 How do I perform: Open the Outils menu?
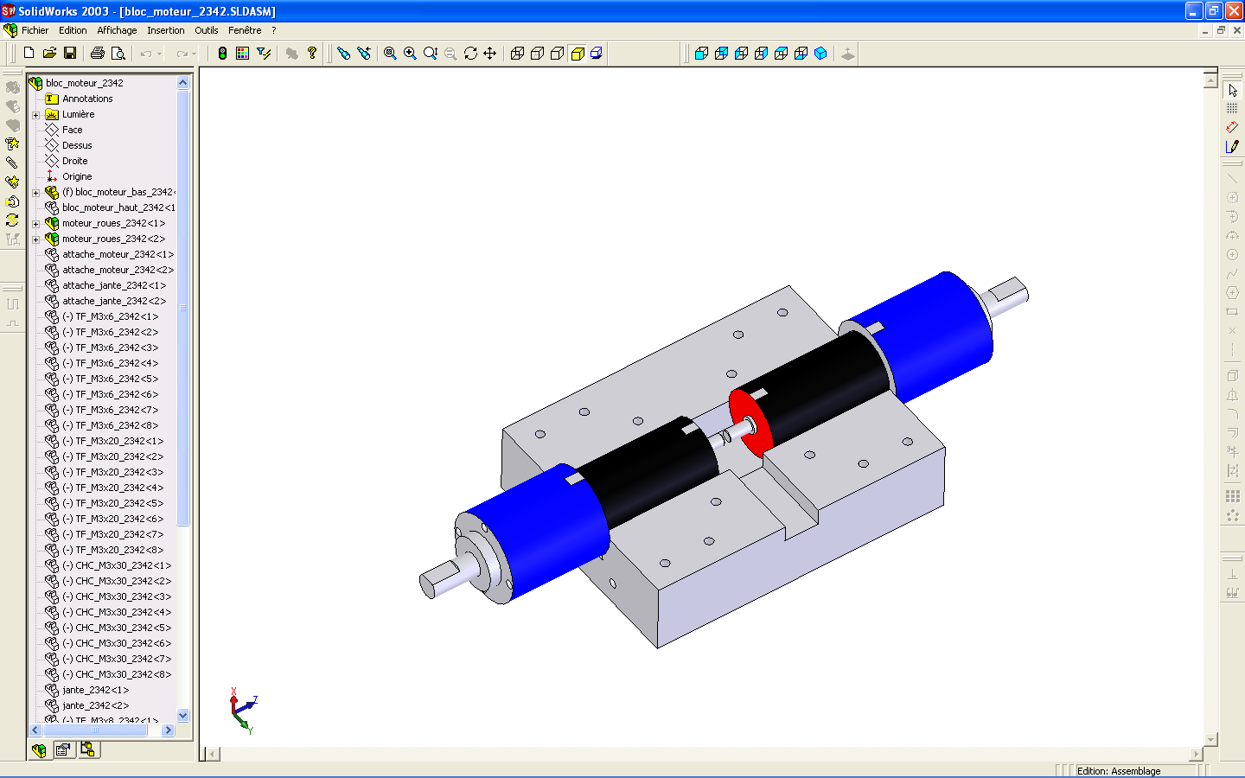tap(207, 30)
